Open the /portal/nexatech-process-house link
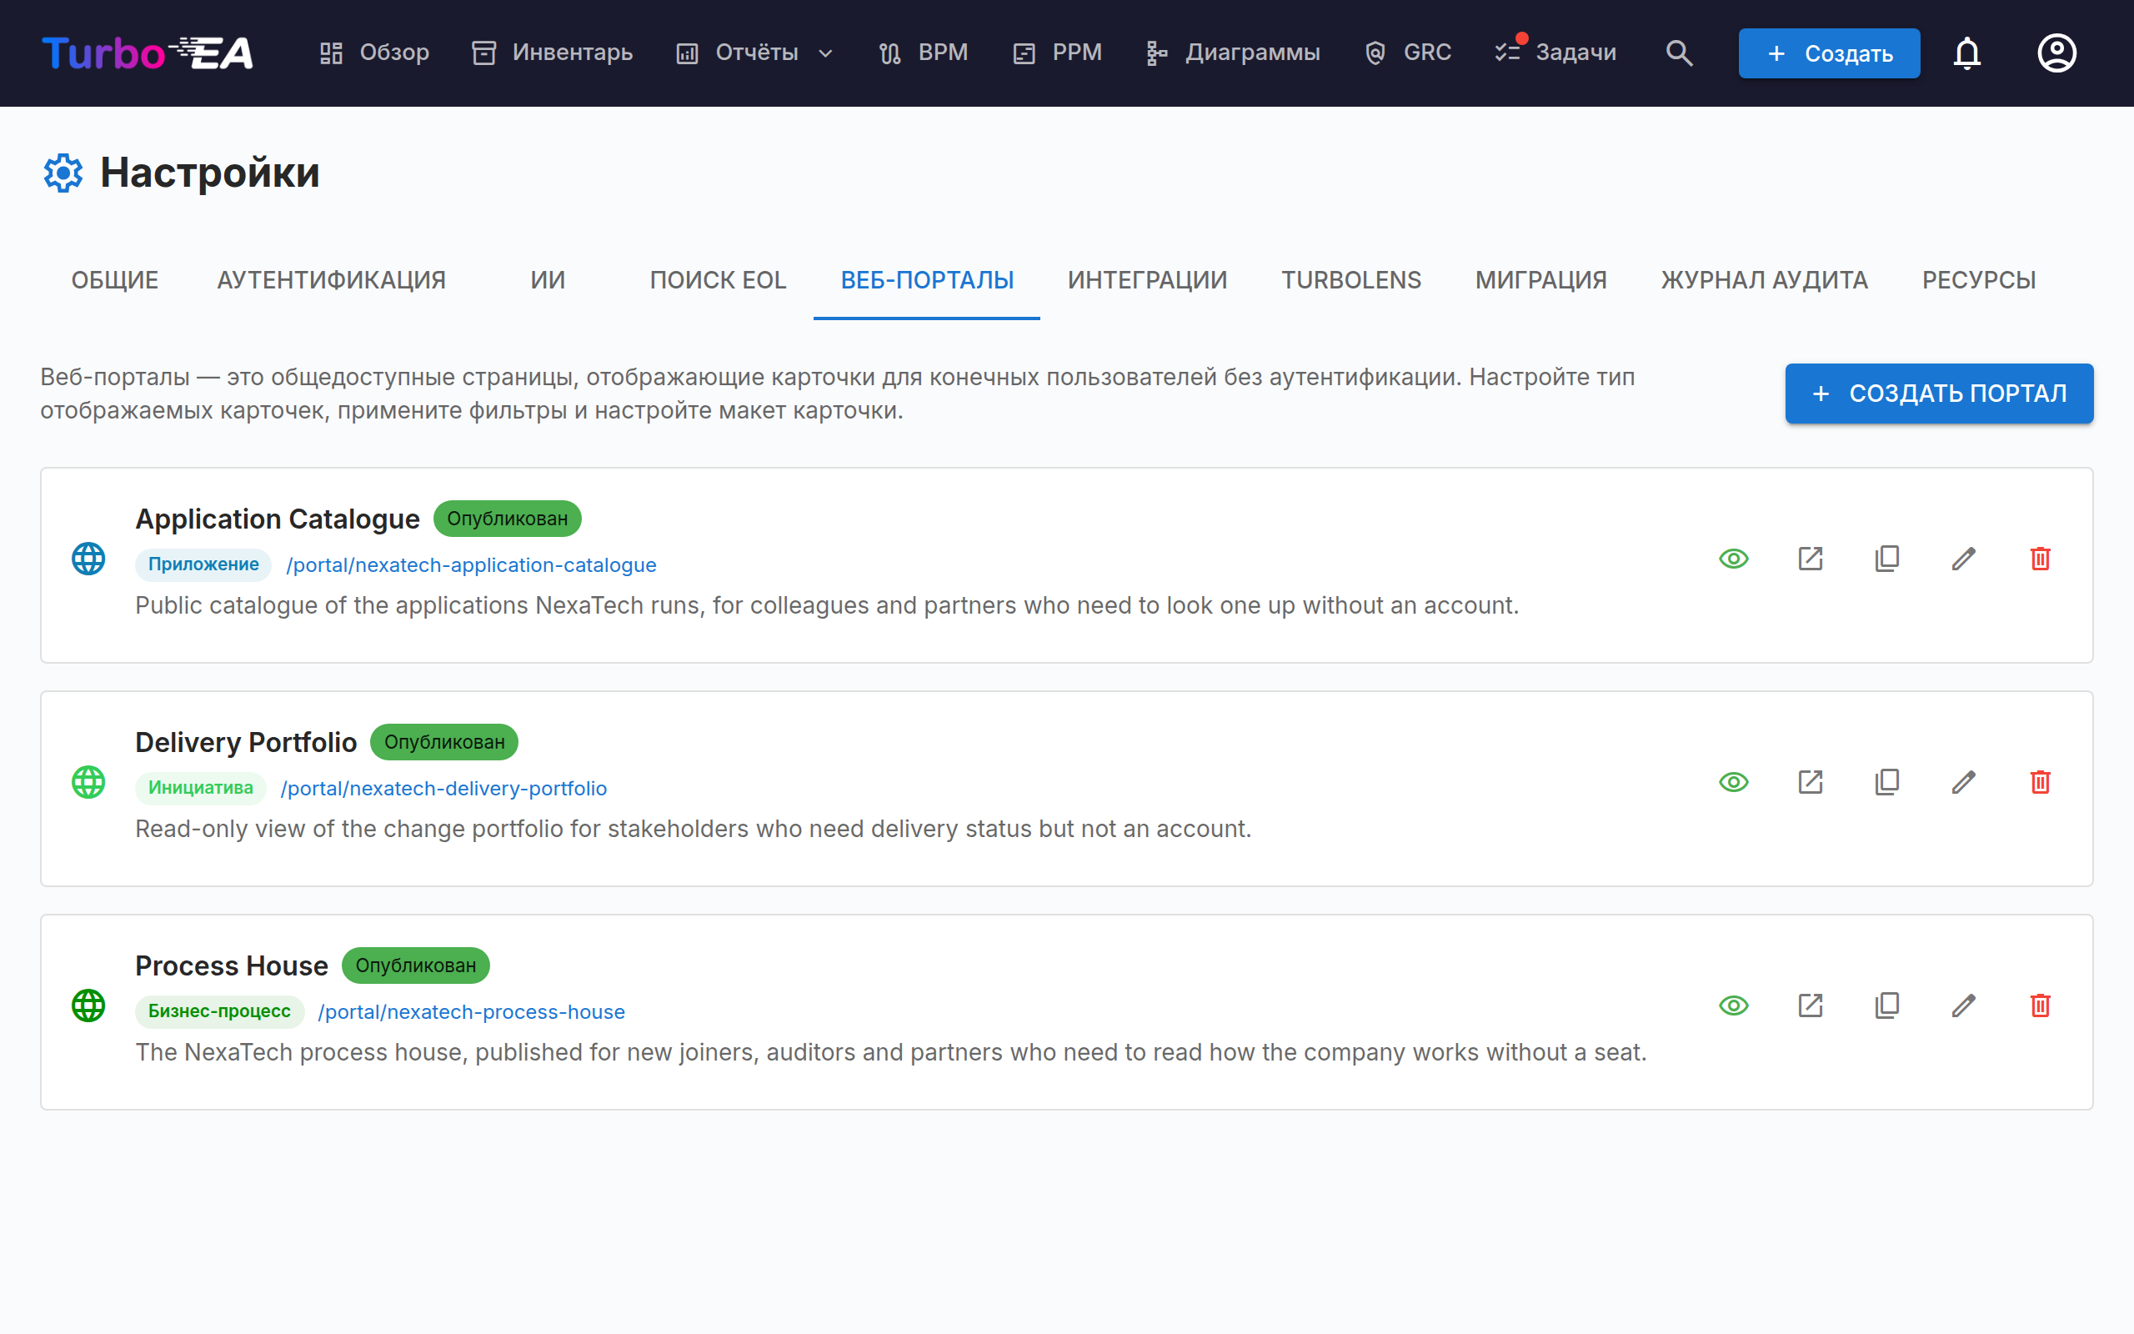Image resolution: width=2134 pixels, height=1334 pixels. (x=471, y=1011)
